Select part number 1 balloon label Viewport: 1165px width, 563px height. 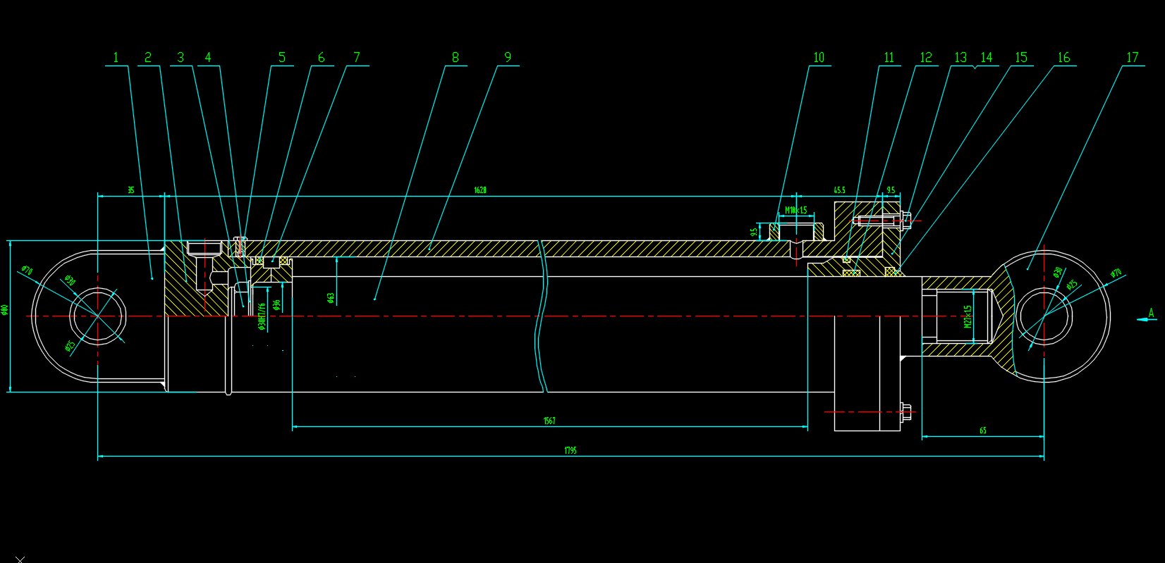coord(116,58)
